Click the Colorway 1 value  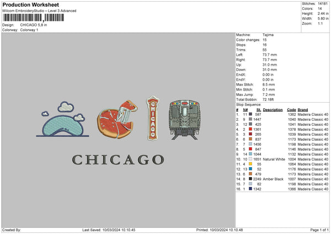point(29,30)
